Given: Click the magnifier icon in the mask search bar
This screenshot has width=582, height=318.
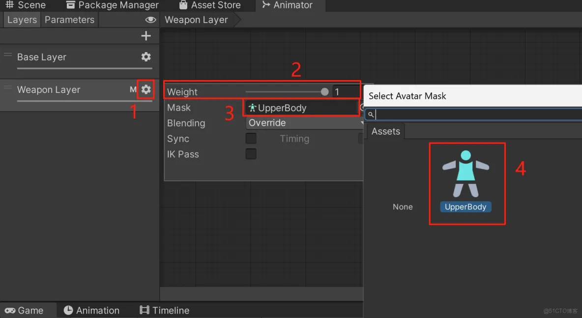Looking at the screenshot, I should [x=371, y=114].
